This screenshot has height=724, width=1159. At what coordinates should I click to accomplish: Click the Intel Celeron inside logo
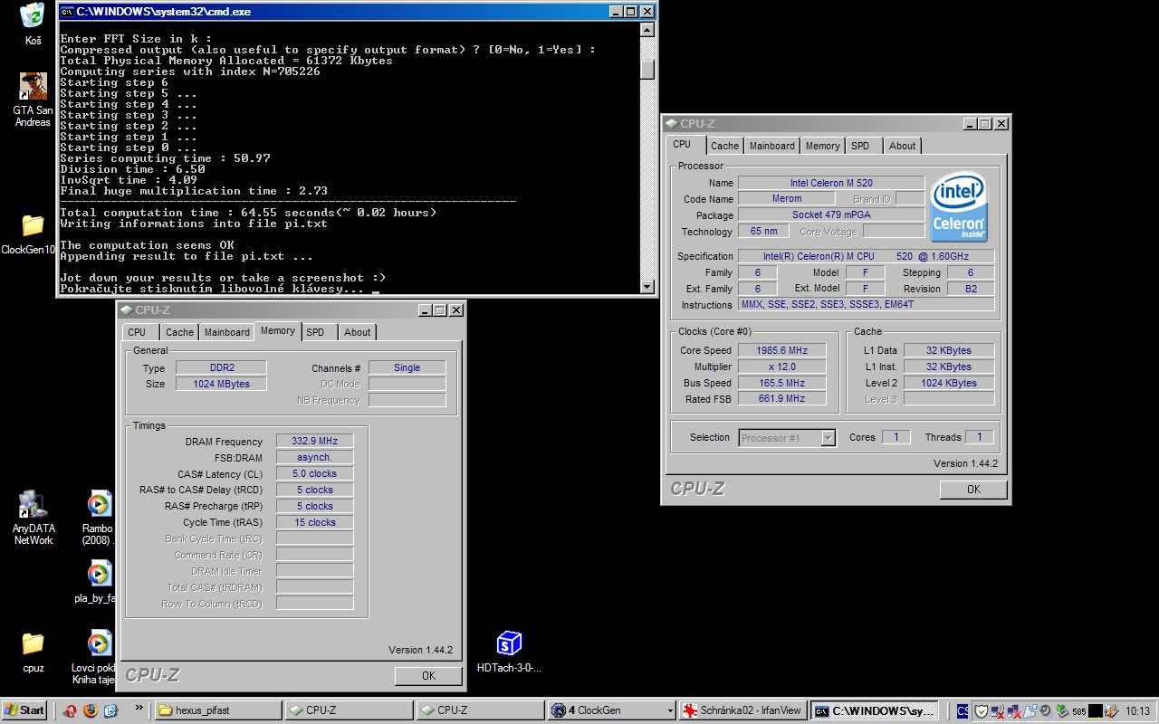(x=960, y=207)
